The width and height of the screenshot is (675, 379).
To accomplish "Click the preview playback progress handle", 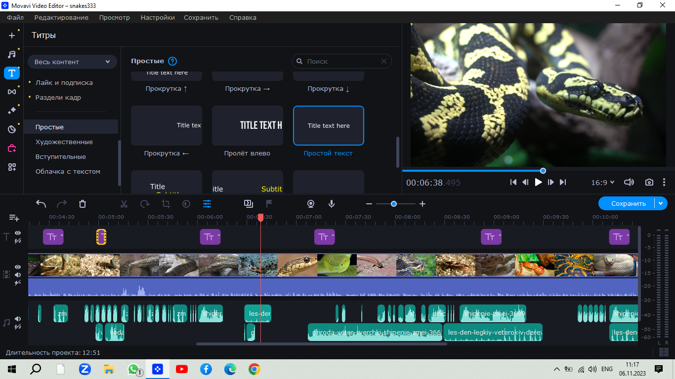I will pyautogui.click(x=543, y=171).
